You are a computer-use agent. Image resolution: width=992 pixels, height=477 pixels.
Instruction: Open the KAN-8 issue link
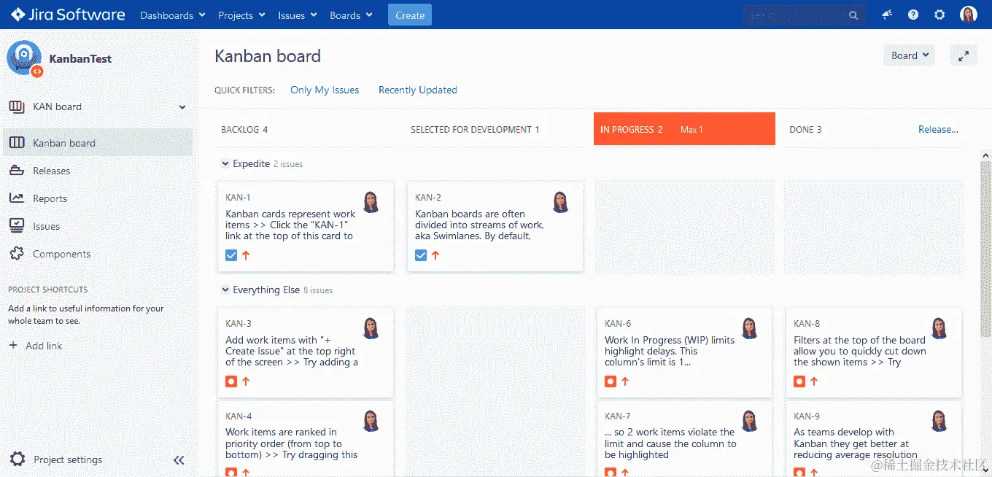[x=807, y=324]
